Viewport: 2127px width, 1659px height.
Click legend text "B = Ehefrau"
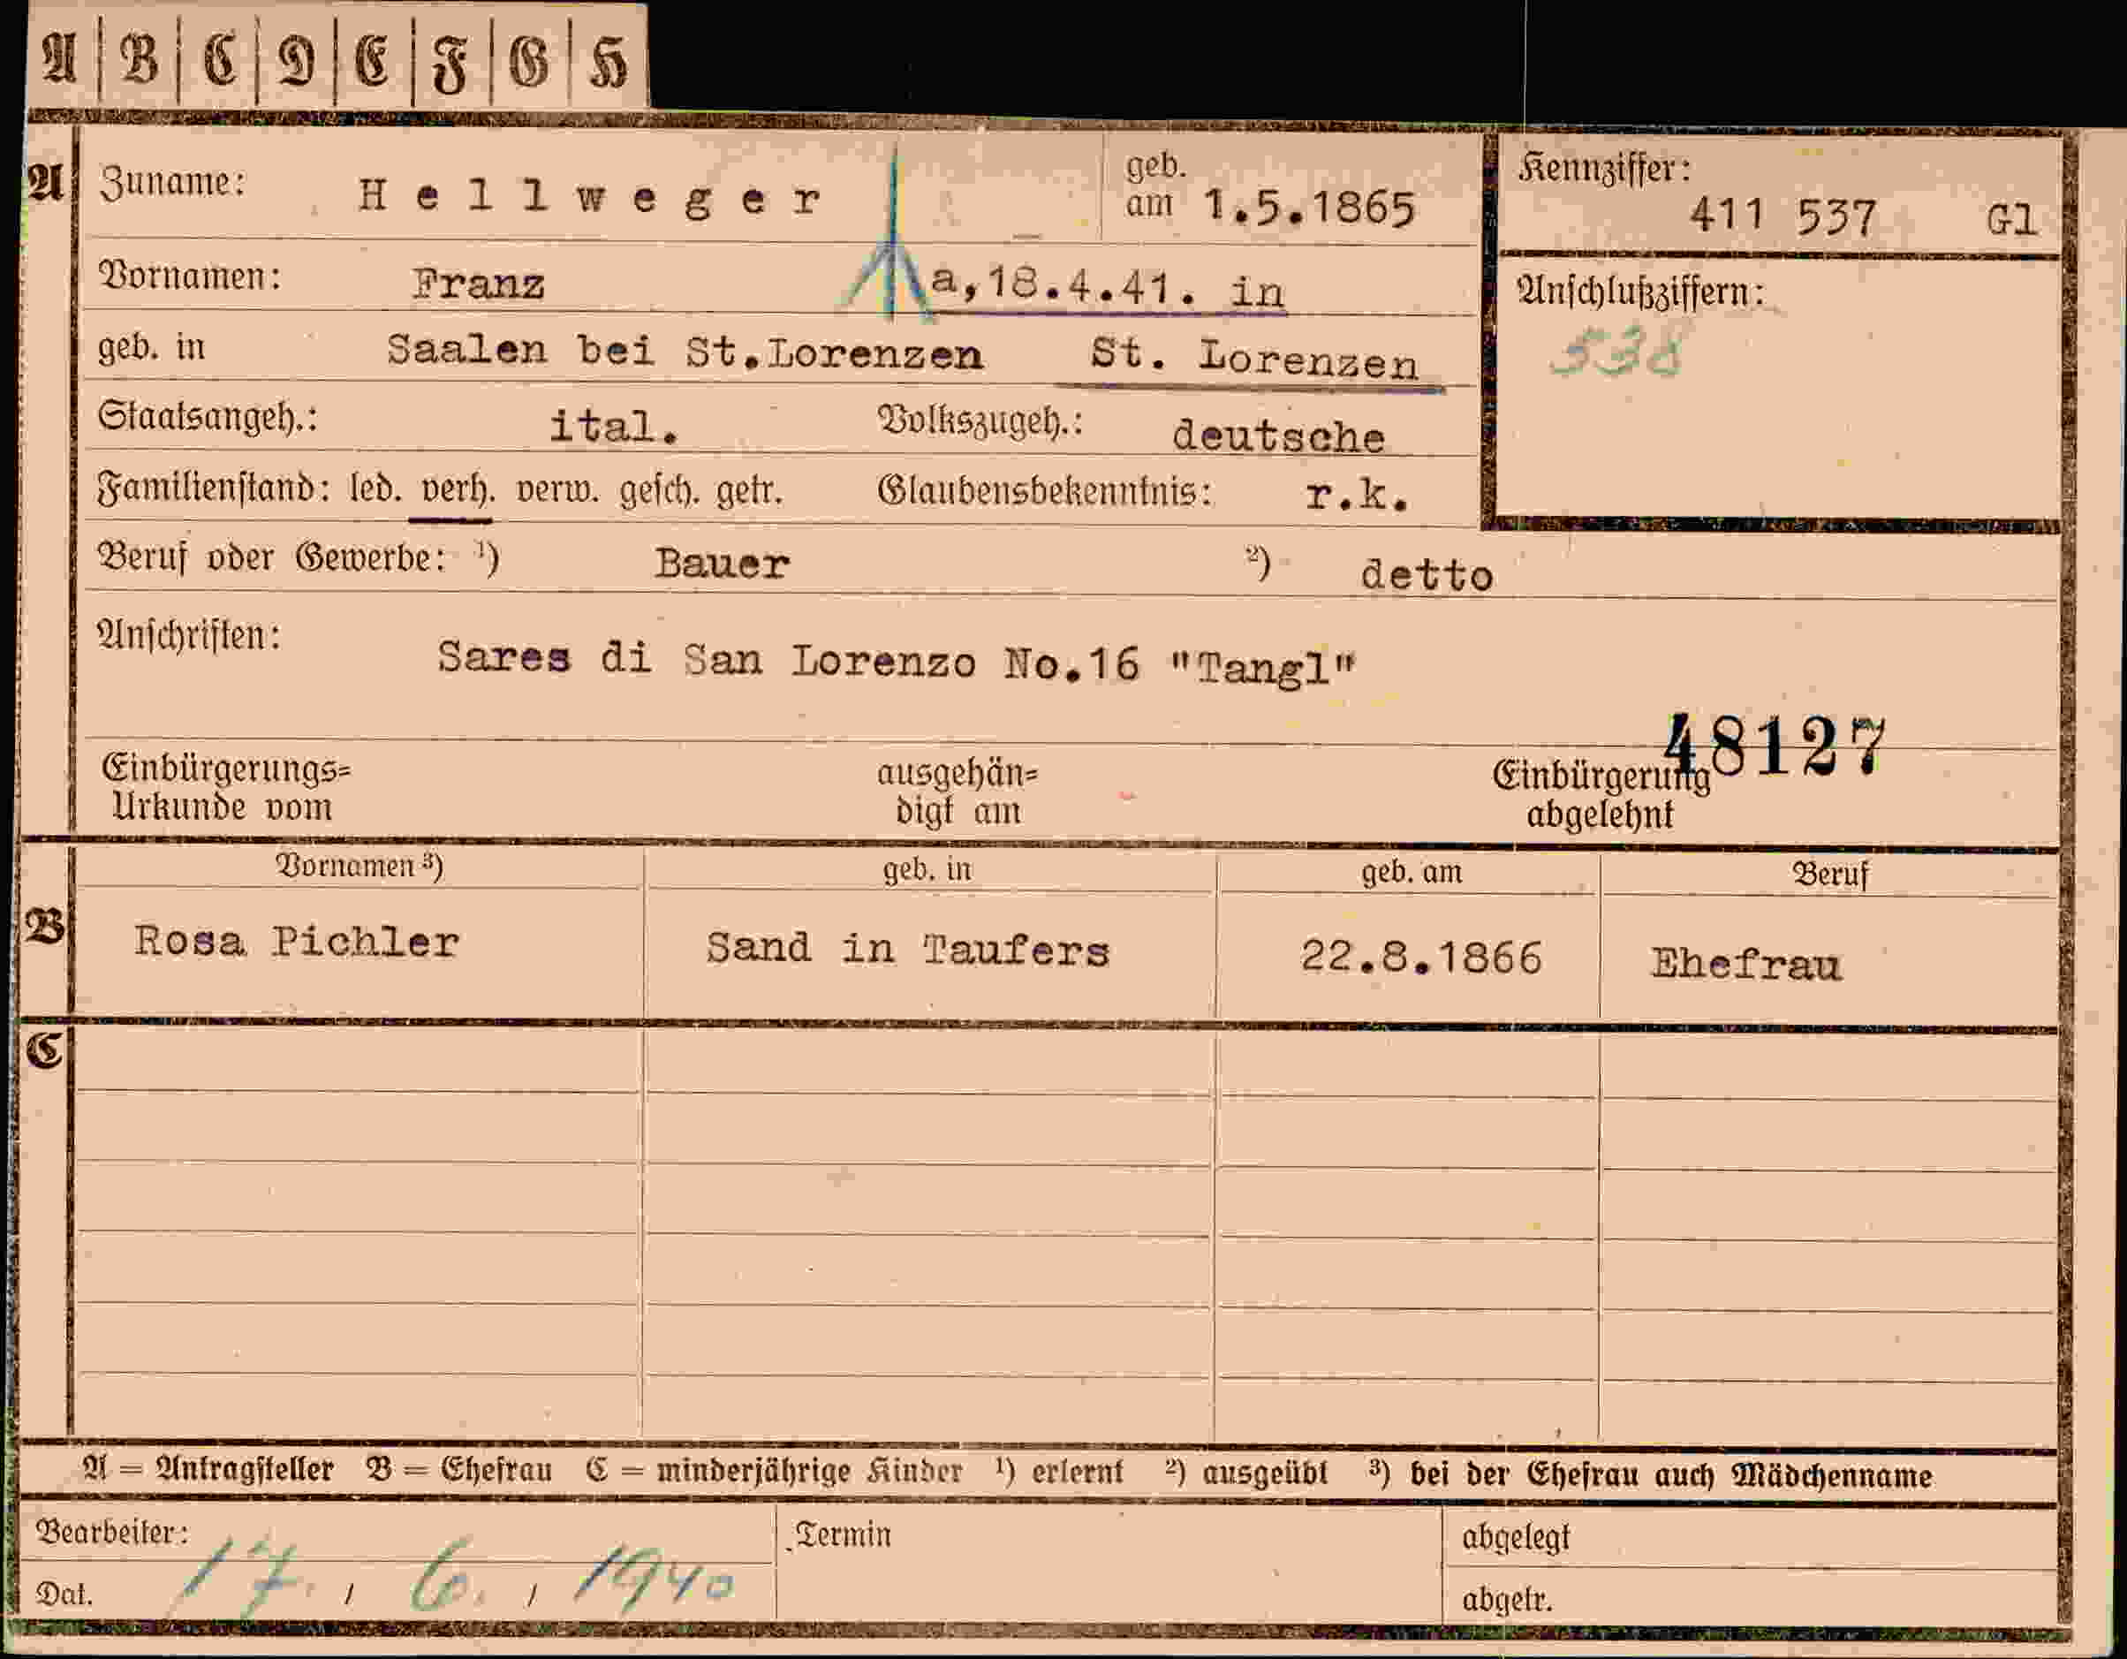(459, 1470)
